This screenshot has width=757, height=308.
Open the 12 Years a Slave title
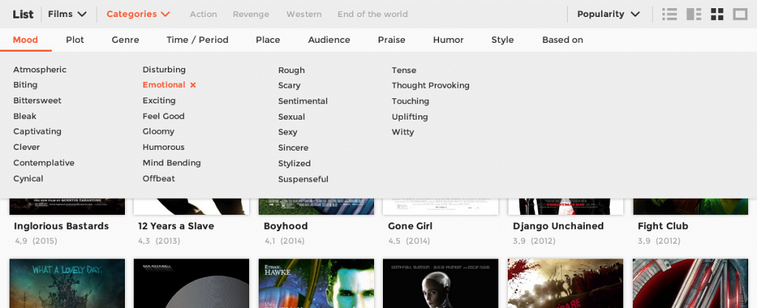[176, 226]
